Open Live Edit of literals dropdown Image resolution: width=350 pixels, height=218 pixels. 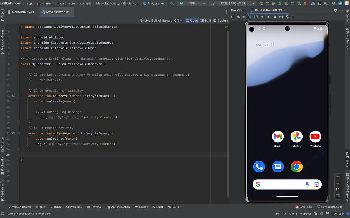pos(161,20)
